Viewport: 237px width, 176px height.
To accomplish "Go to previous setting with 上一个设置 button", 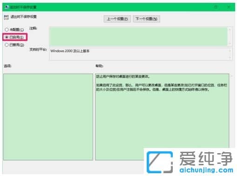I will click(x=117, y=19).
